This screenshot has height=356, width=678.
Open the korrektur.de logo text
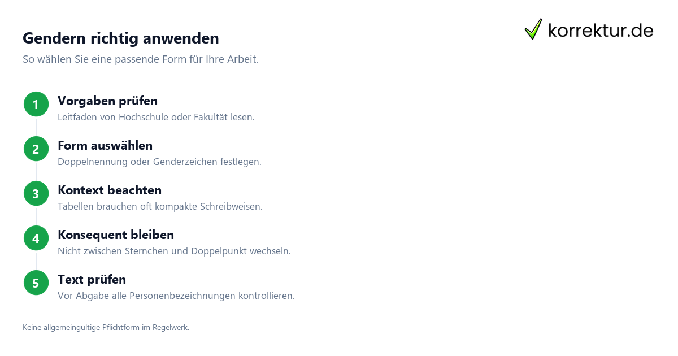pos(601,30)
